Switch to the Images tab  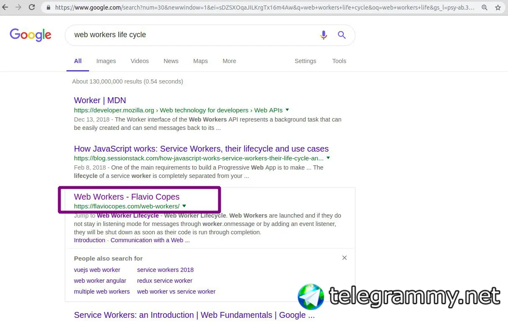tap(106, 61)
